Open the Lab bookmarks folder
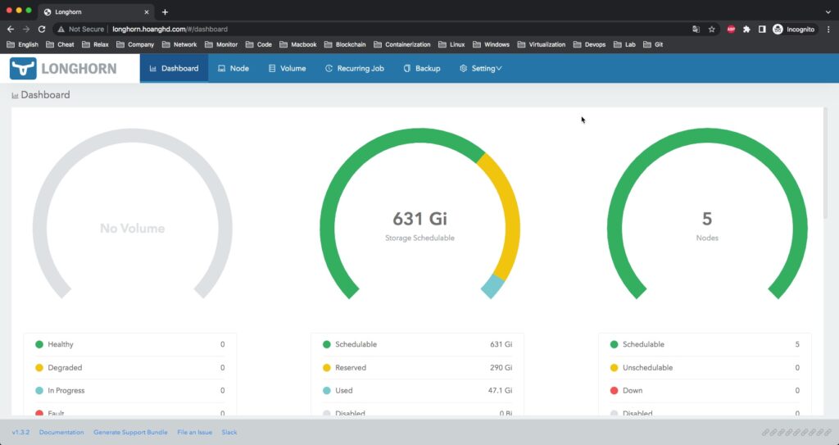 pos(624,44)
